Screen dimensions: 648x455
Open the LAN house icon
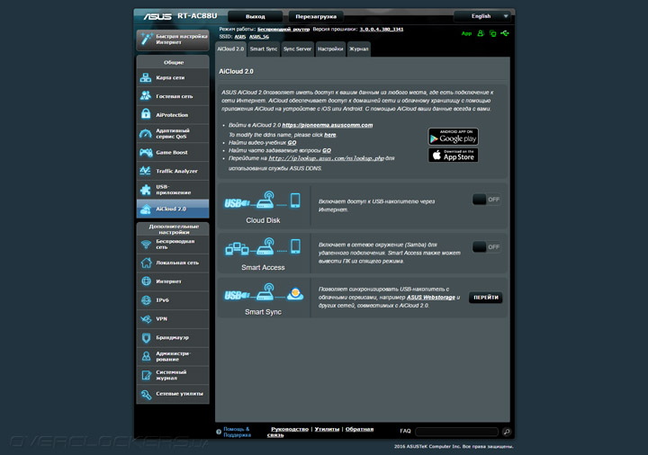coord(146,263)
